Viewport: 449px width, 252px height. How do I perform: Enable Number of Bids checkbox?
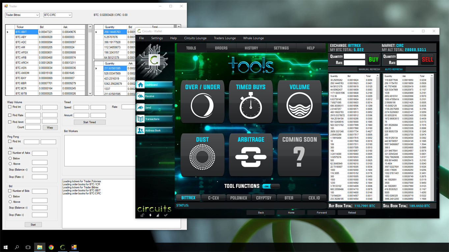[10, 191]
